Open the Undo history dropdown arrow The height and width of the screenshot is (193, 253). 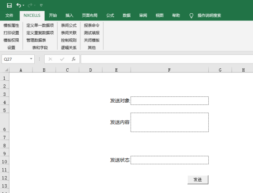click(24, 5)
